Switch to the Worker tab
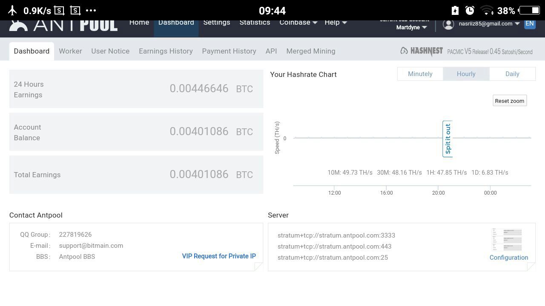545x306 pixels. coord(70,51)
